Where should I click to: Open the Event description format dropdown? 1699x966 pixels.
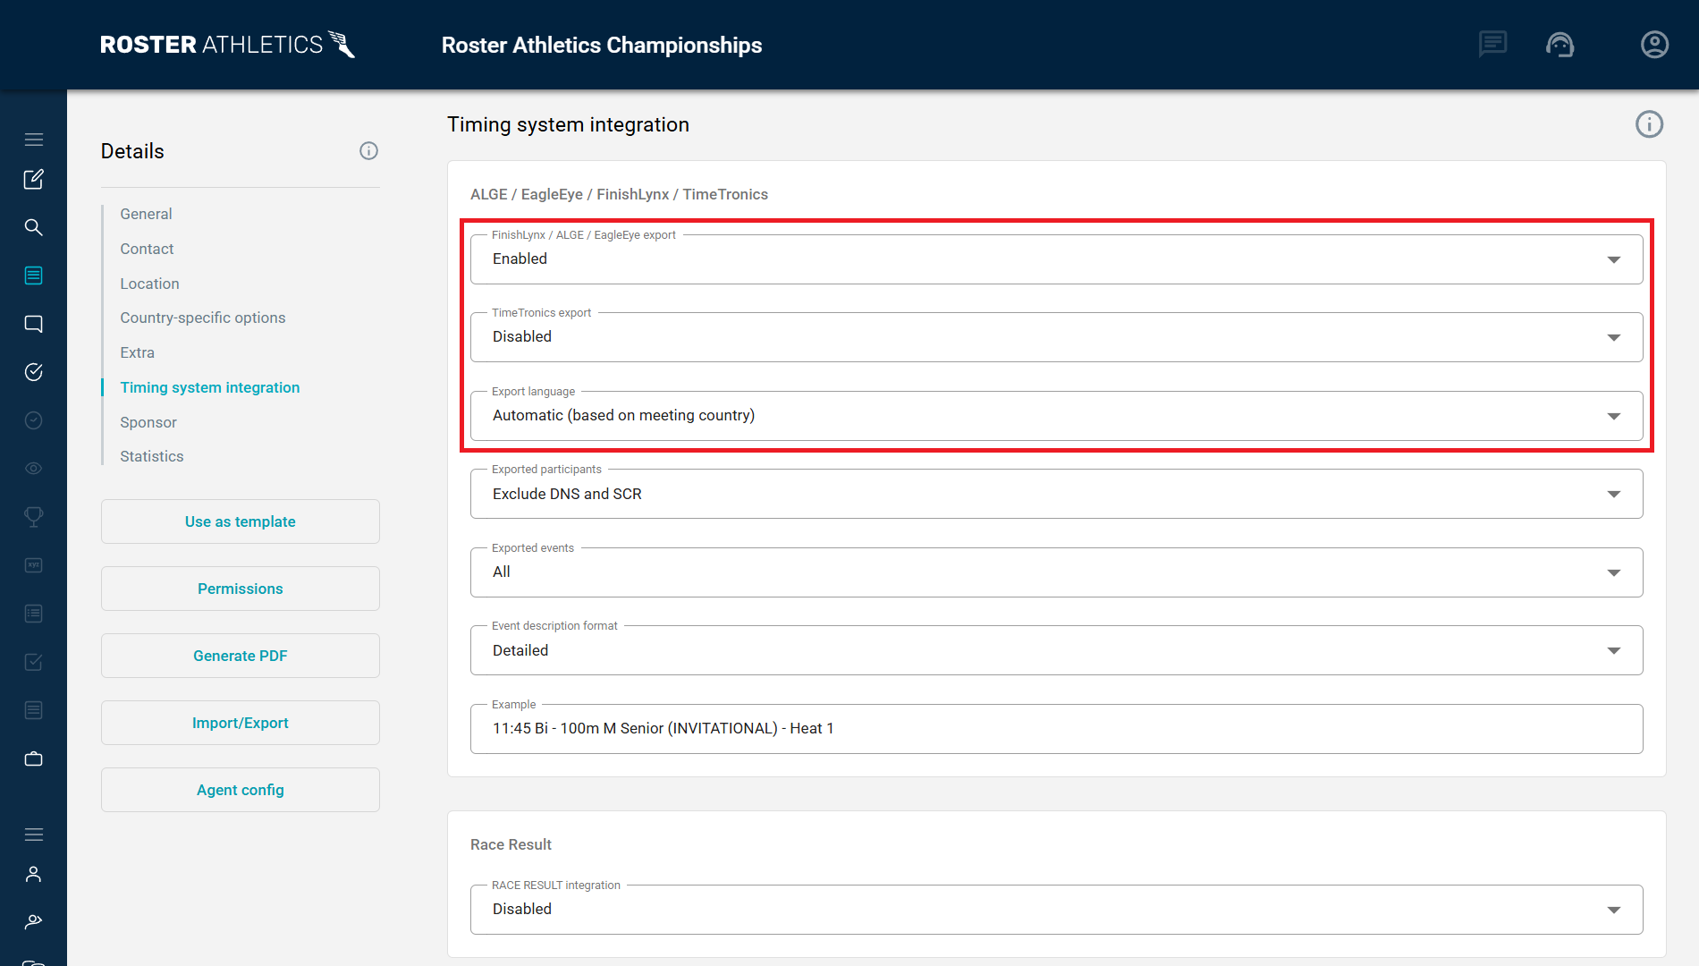(x=1056, y=650)
